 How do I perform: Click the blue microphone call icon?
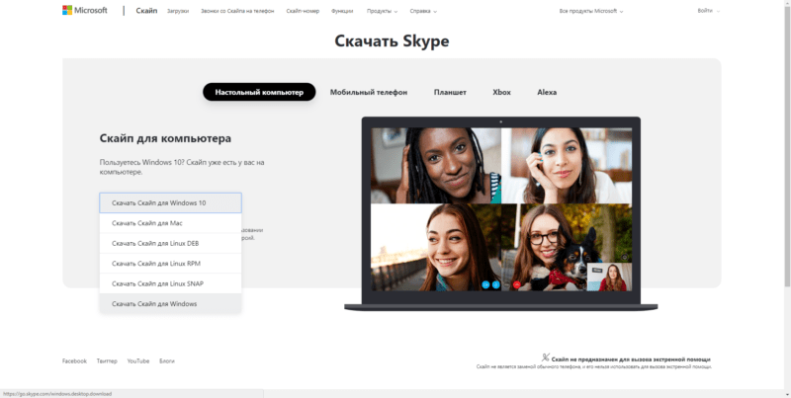click(x=496, y=284)
